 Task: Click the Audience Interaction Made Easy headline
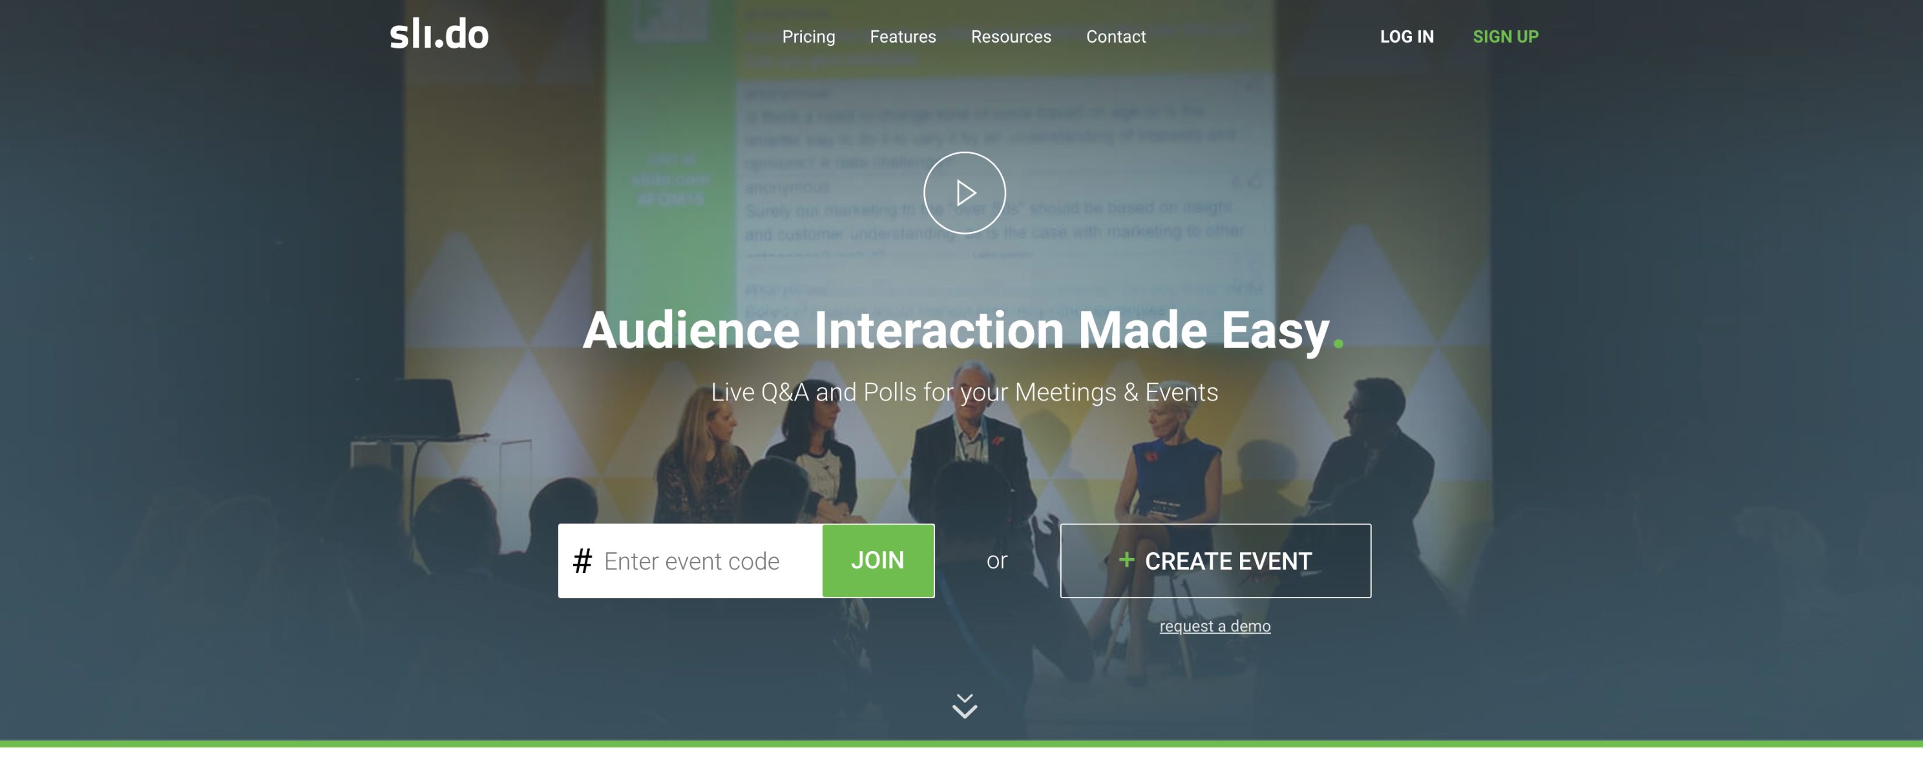click(x=955, y=331)
